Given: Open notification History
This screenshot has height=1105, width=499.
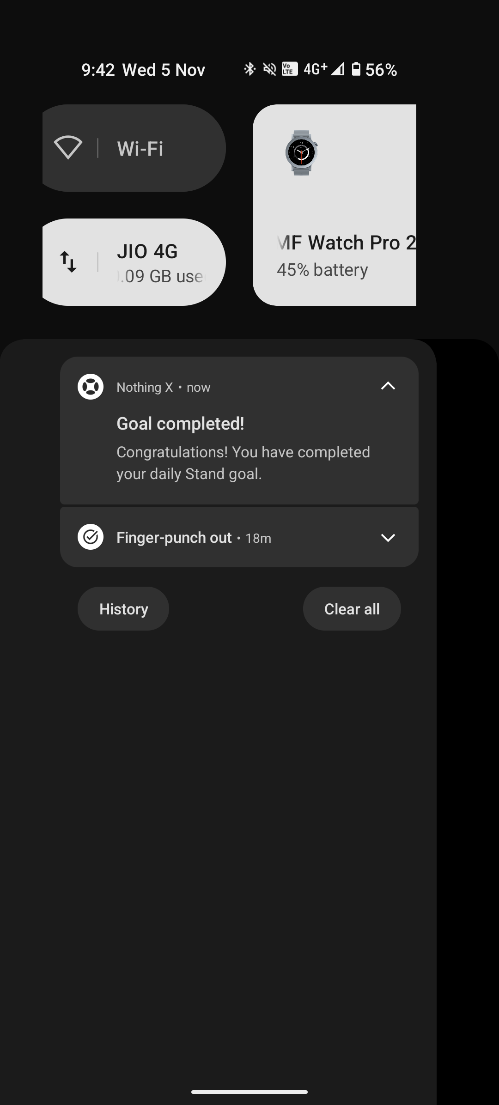Looking at the screenshot, I should pos(123,609).
